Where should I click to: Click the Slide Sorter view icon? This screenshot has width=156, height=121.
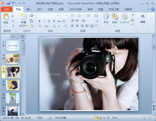101,118
